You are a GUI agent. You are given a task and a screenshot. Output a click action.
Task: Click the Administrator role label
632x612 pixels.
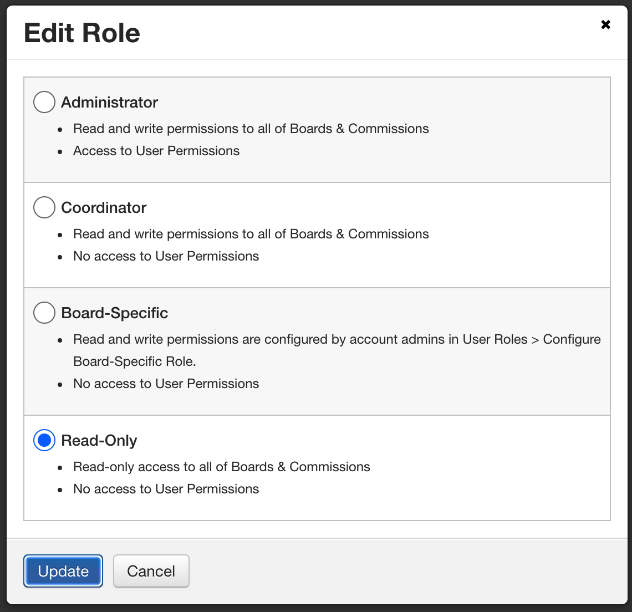(110, 102)
